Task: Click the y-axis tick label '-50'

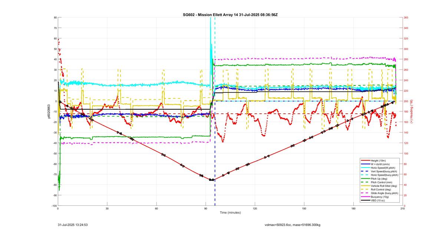Action: pos(55,153)
